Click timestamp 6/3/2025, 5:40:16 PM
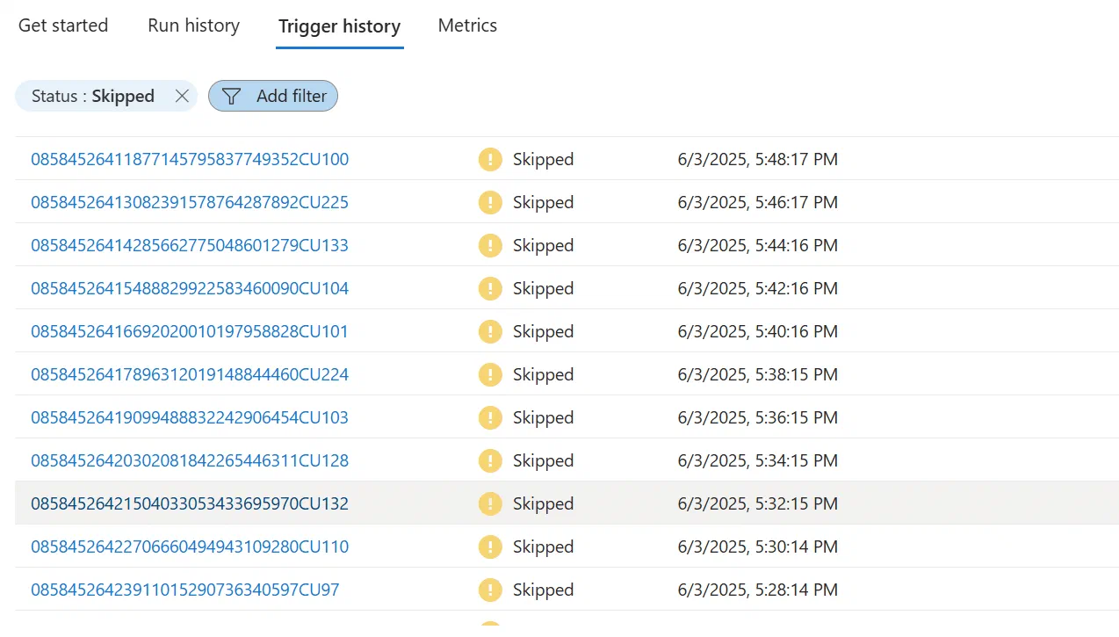Viewport: 1119px width, 637px height. [758, 331]
